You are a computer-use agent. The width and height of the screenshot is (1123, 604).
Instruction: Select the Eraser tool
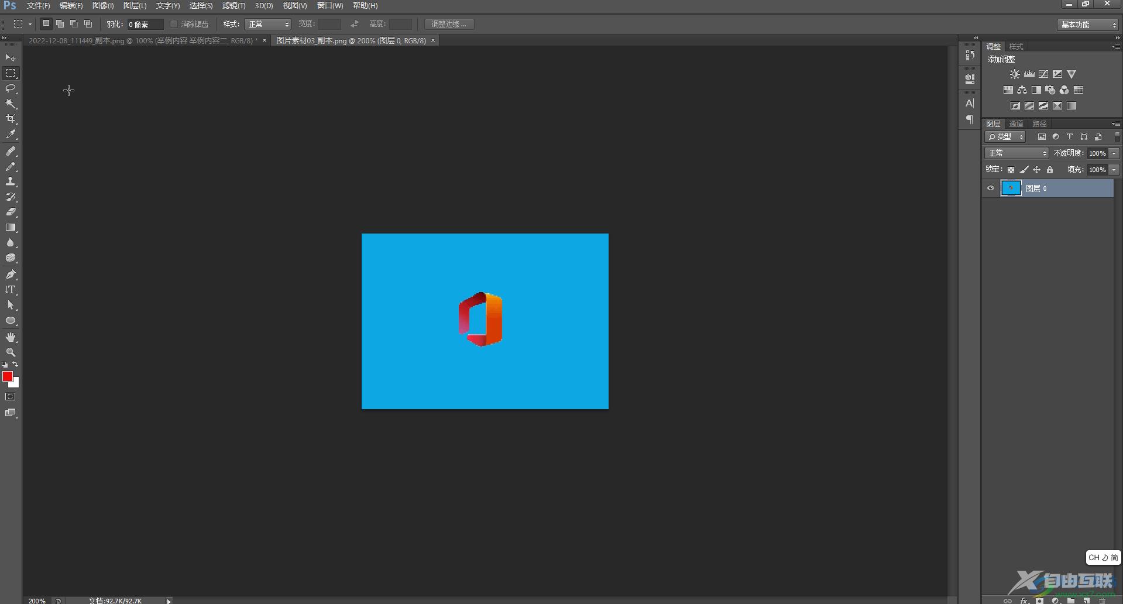[11, 212]
